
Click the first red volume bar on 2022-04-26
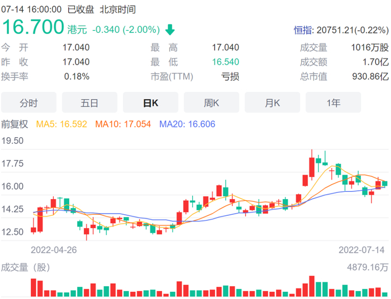click(x=34, y=287)
